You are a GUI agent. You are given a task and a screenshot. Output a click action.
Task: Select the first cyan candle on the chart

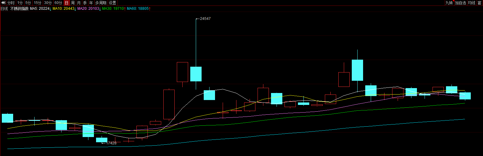pyautogui.click(x=7, y=118)
